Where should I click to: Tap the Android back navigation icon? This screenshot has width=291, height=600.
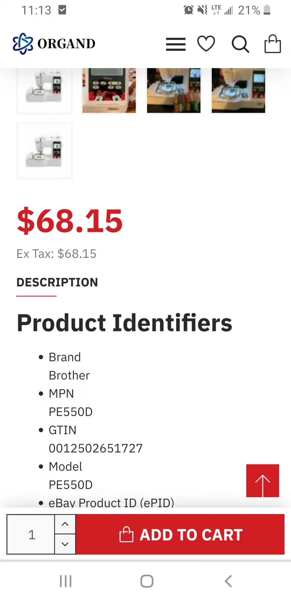pyautogui.click(x=228, y=581)
